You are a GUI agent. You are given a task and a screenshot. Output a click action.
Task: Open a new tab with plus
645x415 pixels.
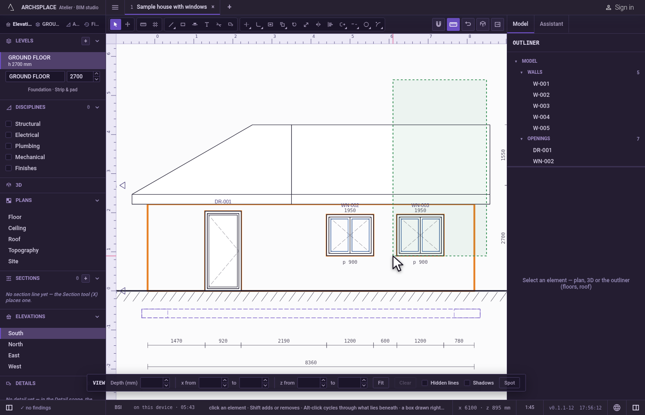[229, 7]
